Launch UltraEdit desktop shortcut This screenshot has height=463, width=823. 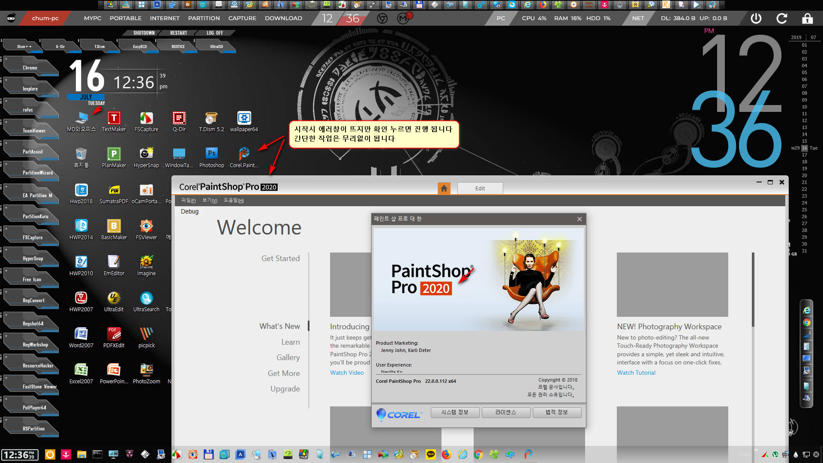coord(114,302)
